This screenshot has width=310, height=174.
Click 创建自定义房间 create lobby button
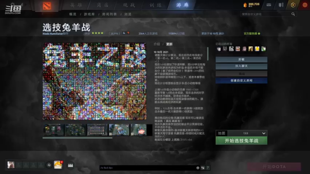tap(241, 80)
